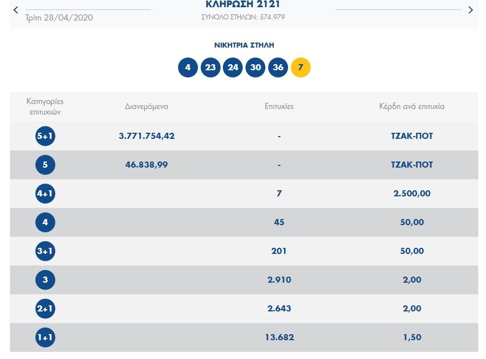Image resolution: width=486 pixels, height=359 pixels.
Task: Click winning number ball 4
Action: click(x=188, y=67)
